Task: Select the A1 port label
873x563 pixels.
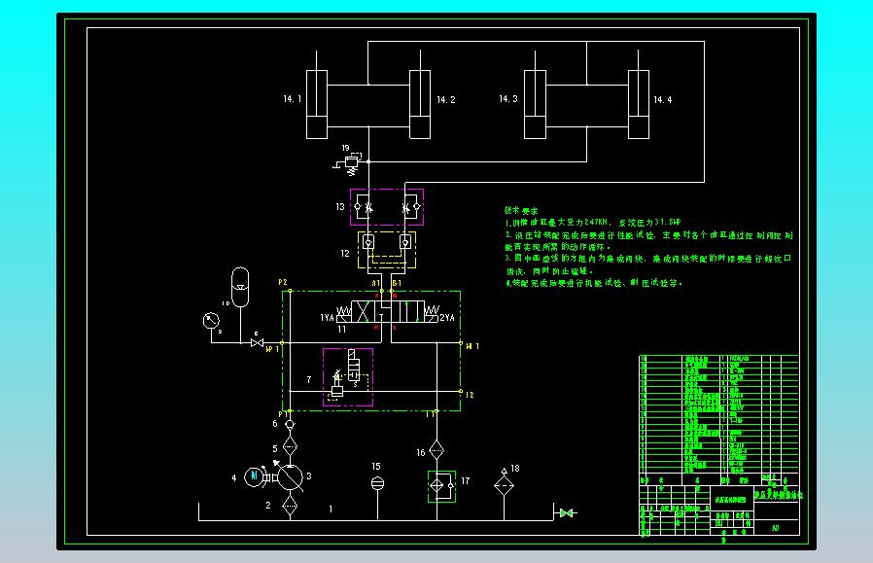Action: click(x=376, y=283)
